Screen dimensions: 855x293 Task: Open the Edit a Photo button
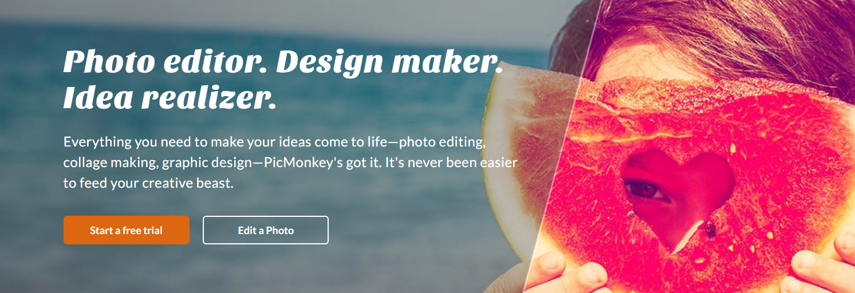(x=266, y=230)
